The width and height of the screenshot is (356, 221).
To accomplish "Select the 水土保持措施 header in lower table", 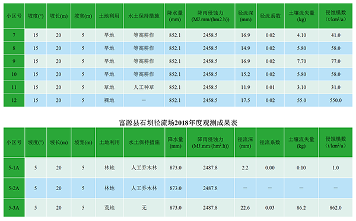I will (x=144, y=142).
